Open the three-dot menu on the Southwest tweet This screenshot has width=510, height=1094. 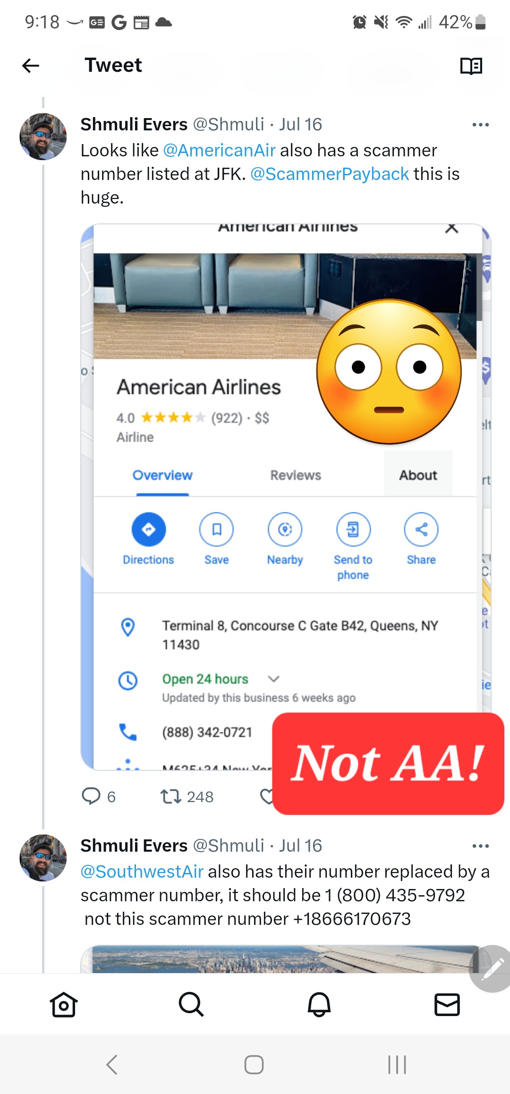click(x=481, y=846)
